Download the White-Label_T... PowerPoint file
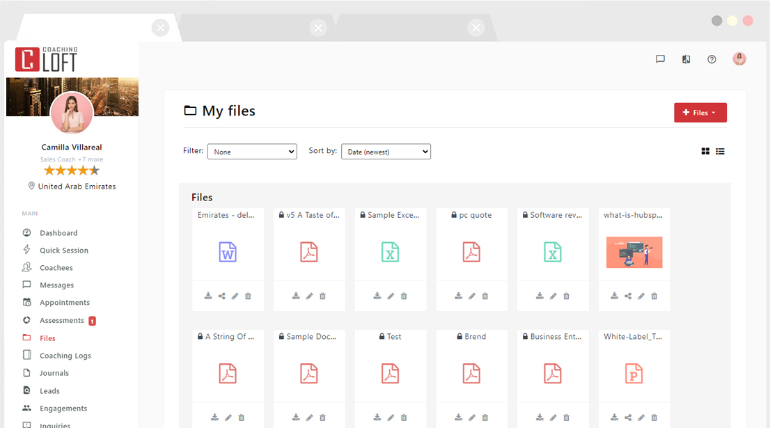This screenshot has width=770, height=428. [614, 418]
